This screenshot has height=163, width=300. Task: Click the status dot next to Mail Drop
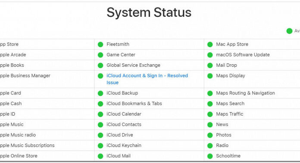point(210,66)
